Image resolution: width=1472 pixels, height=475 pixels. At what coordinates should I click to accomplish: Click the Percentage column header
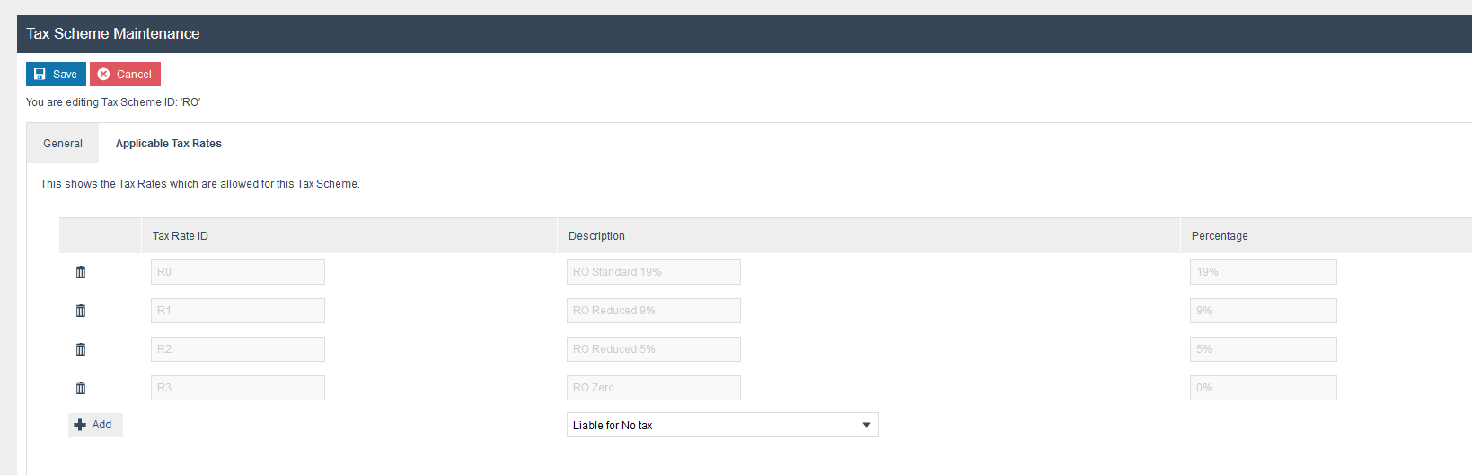[x=1220, y=236]
